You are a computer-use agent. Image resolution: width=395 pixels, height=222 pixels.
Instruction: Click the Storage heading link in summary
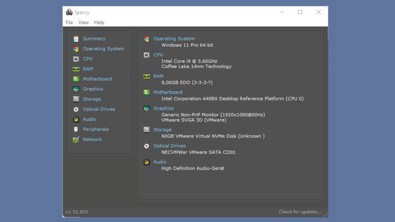[163, 130]
